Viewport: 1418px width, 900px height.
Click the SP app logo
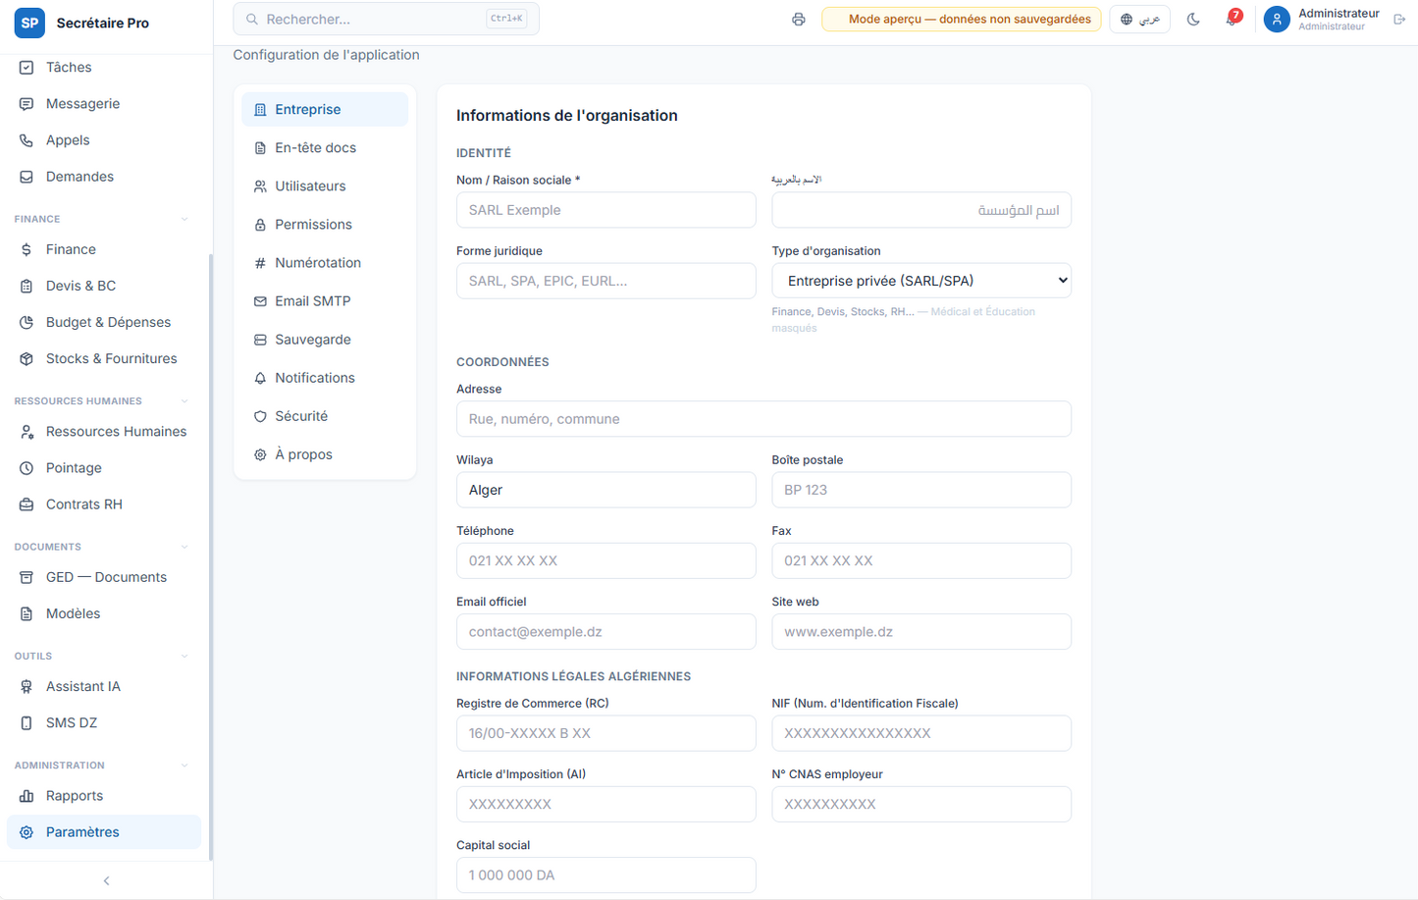click(x=29, y=23)
